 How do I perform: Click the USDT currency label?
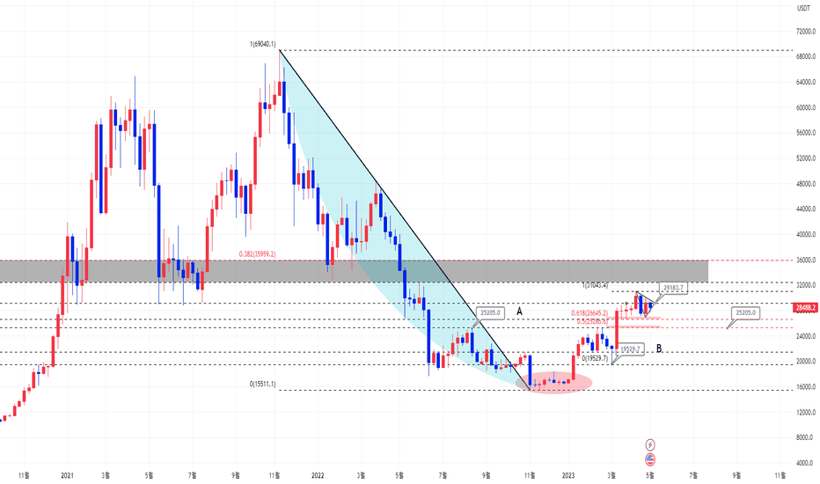coord(803,8)
